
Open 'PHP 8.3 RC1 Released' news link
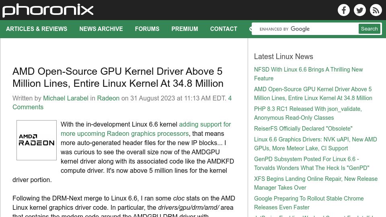[308, 113]
